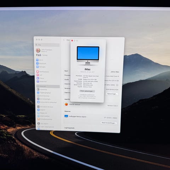
Task: Select Lyd sound settings
Action: click(x=39, y=75)
